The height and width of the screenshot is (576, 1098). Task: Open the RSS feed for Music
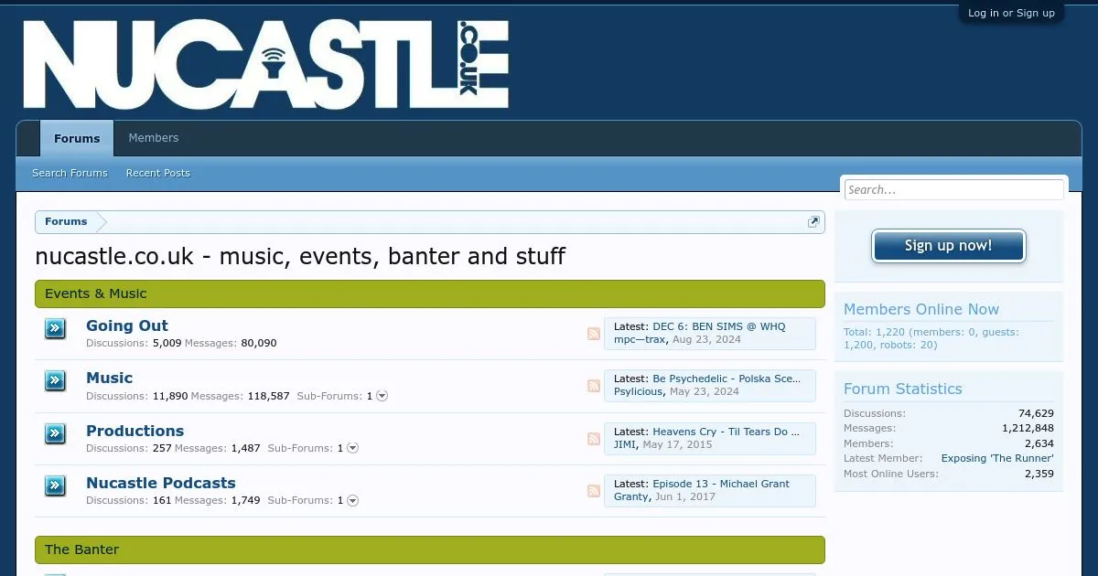[x=594, y=386]
